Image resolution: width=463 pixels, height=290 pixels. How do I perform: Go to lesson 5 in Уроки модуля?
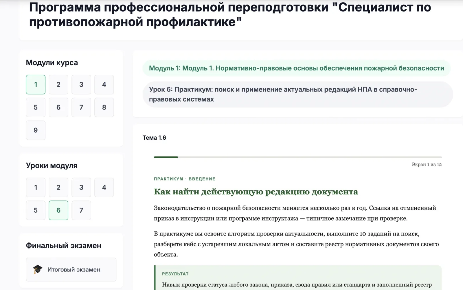tap(36, 210)
